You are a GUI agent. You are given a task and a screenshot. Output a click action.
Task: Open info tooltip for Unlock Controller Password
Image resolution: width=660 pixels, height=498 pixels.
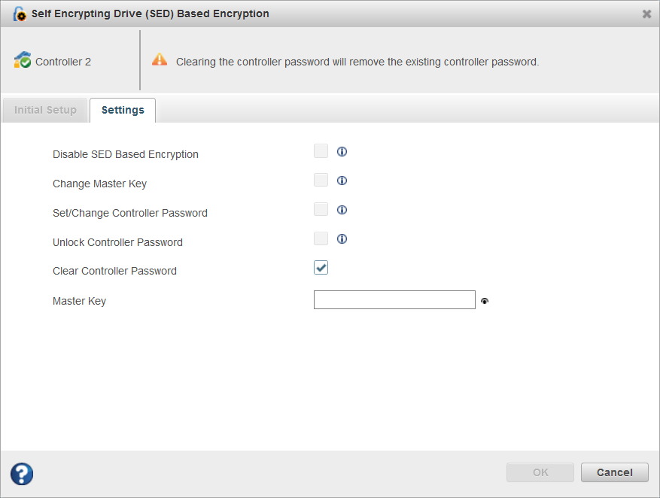pos(342,238)
